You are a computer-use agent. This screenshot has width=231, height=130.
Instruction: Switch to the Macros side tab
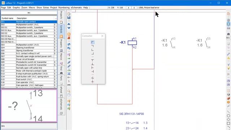click(x=61, y=59)
